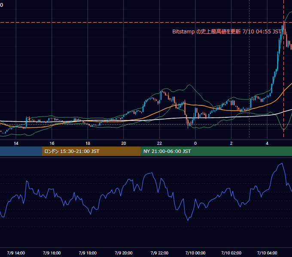Click the 7/10 00:00 time label
The width and height of the screenshot is (292, 257).
[x=195, y=253]
